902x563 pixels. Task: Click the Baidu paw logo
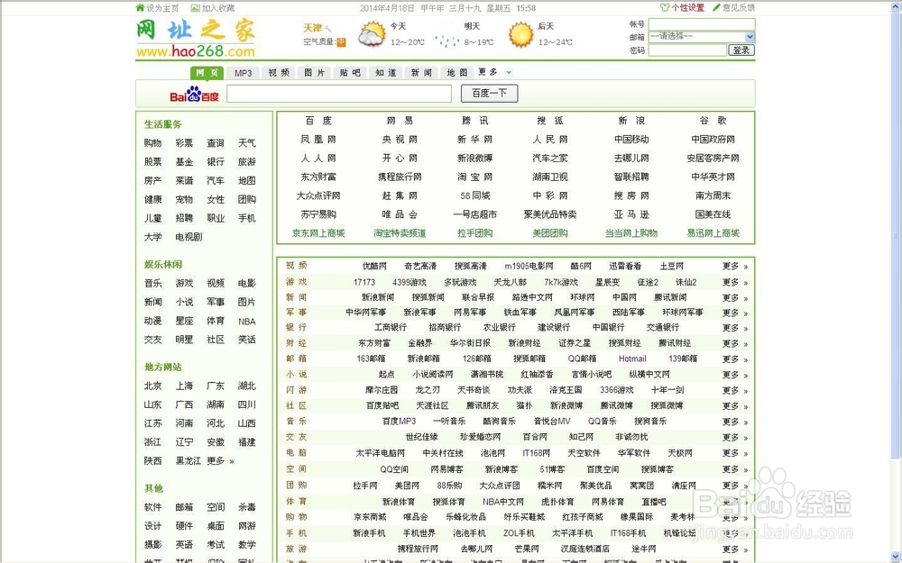[195, 94]
